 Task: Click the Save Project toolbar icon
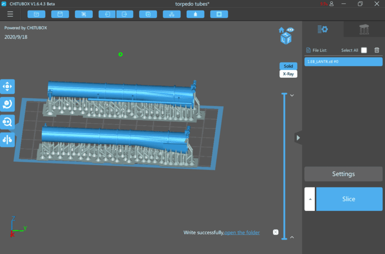[60, 14]
